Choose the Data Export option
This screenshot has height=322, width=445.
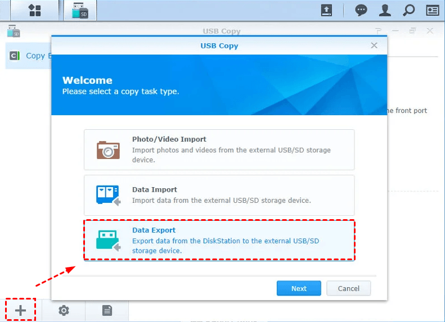tap(219, 240)
